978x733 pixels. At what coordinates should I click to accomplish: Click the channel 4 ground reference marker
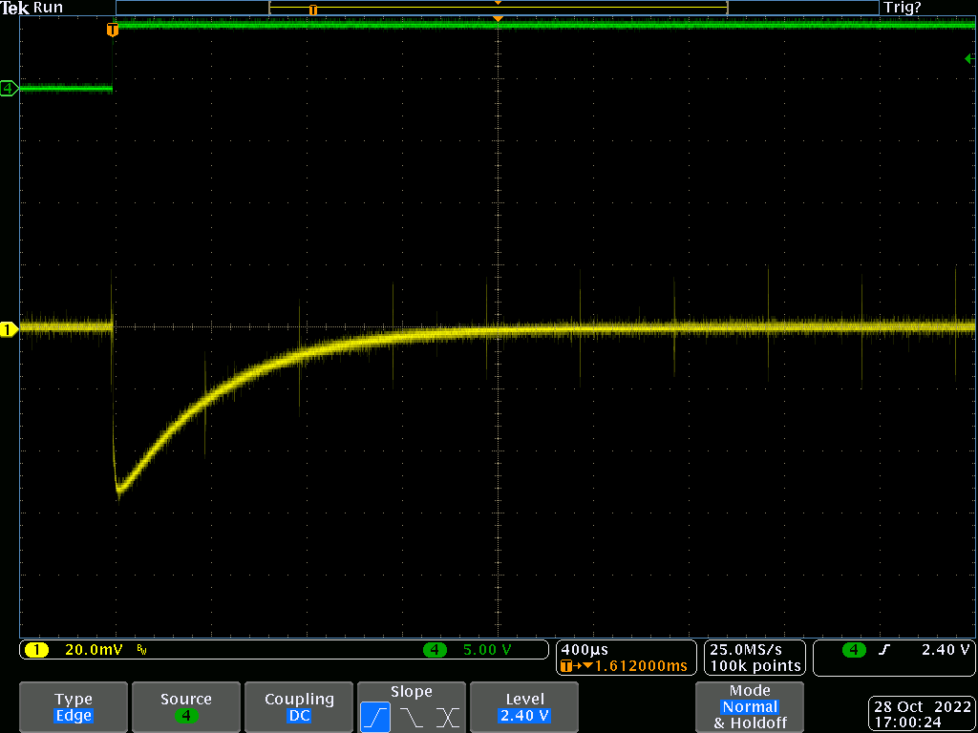[9, 89]
